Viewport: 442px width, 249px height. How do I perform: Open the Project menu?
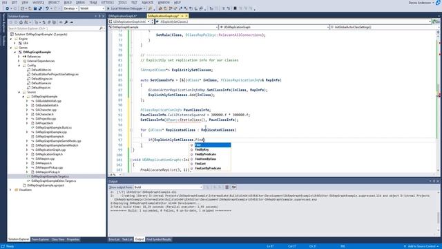click(x=54, y=3)
